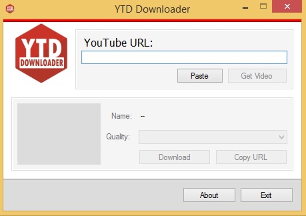Click the YTD icon in title bar
Screen dimensions: 306x216
[x=10, y=9]
